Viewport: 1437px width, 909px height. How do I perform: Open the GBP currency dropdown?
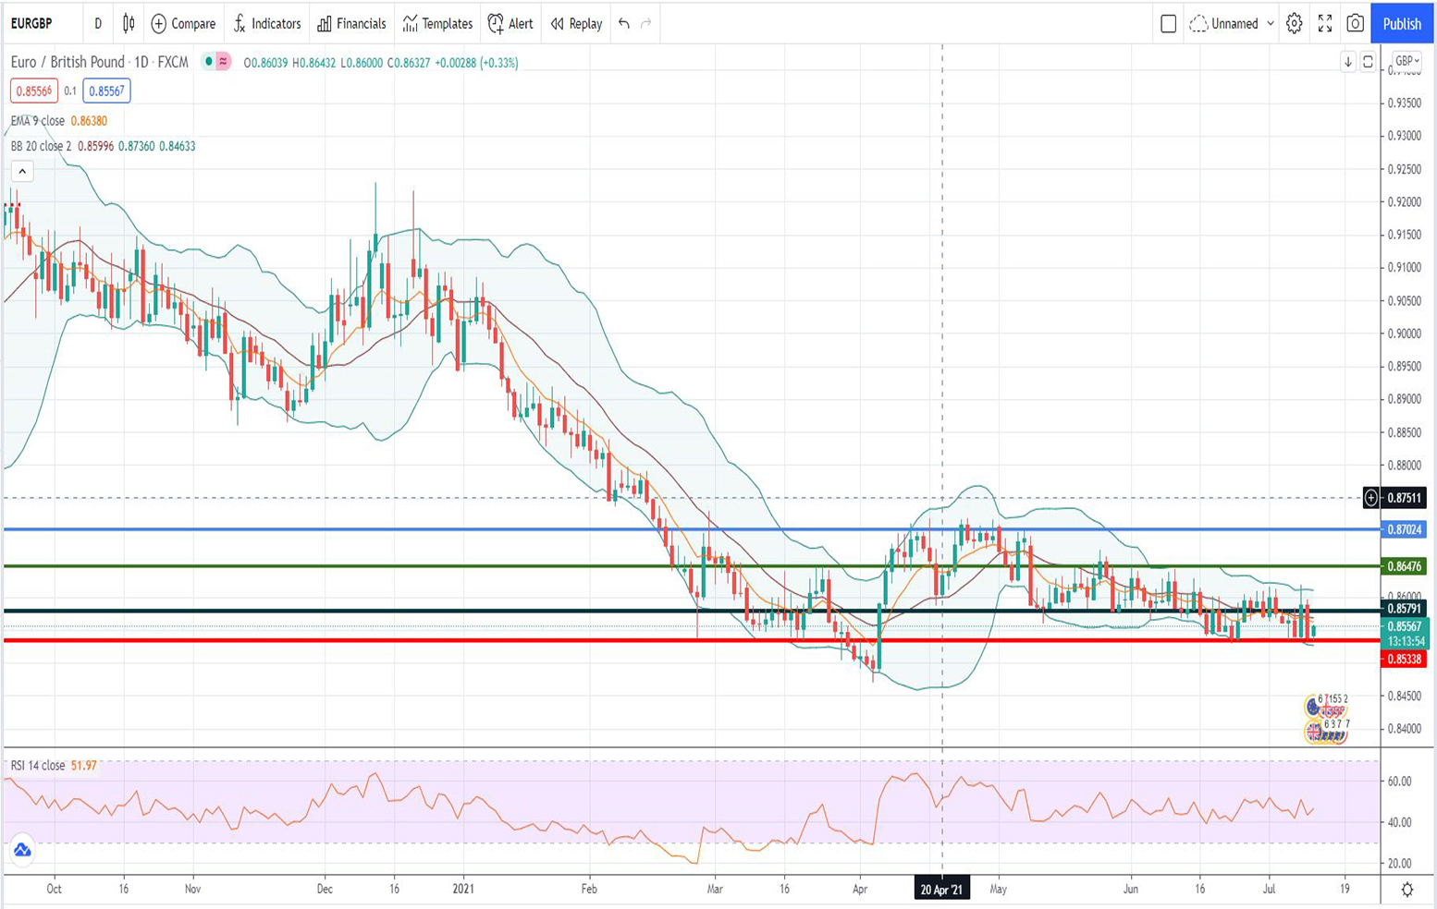coord(1406,61)
